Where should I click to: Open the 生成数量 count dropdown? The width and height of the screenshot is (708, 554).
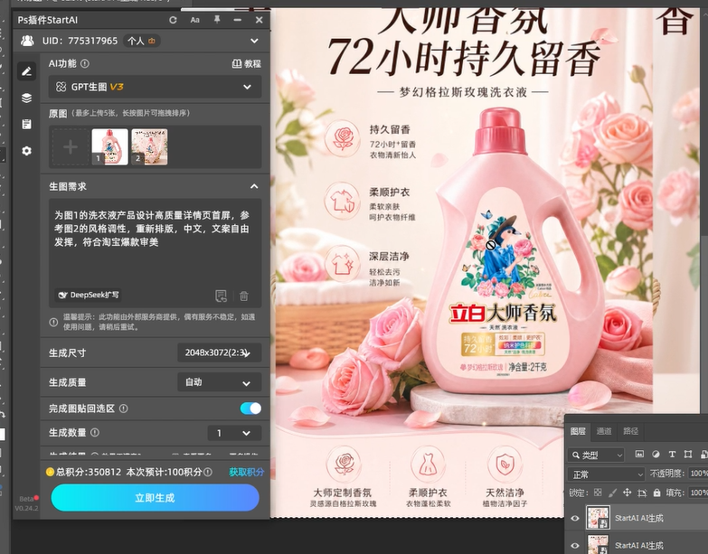click(x=234, y=433)
